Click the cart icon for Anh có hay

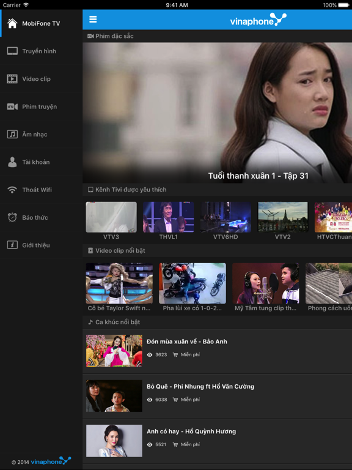175,445
